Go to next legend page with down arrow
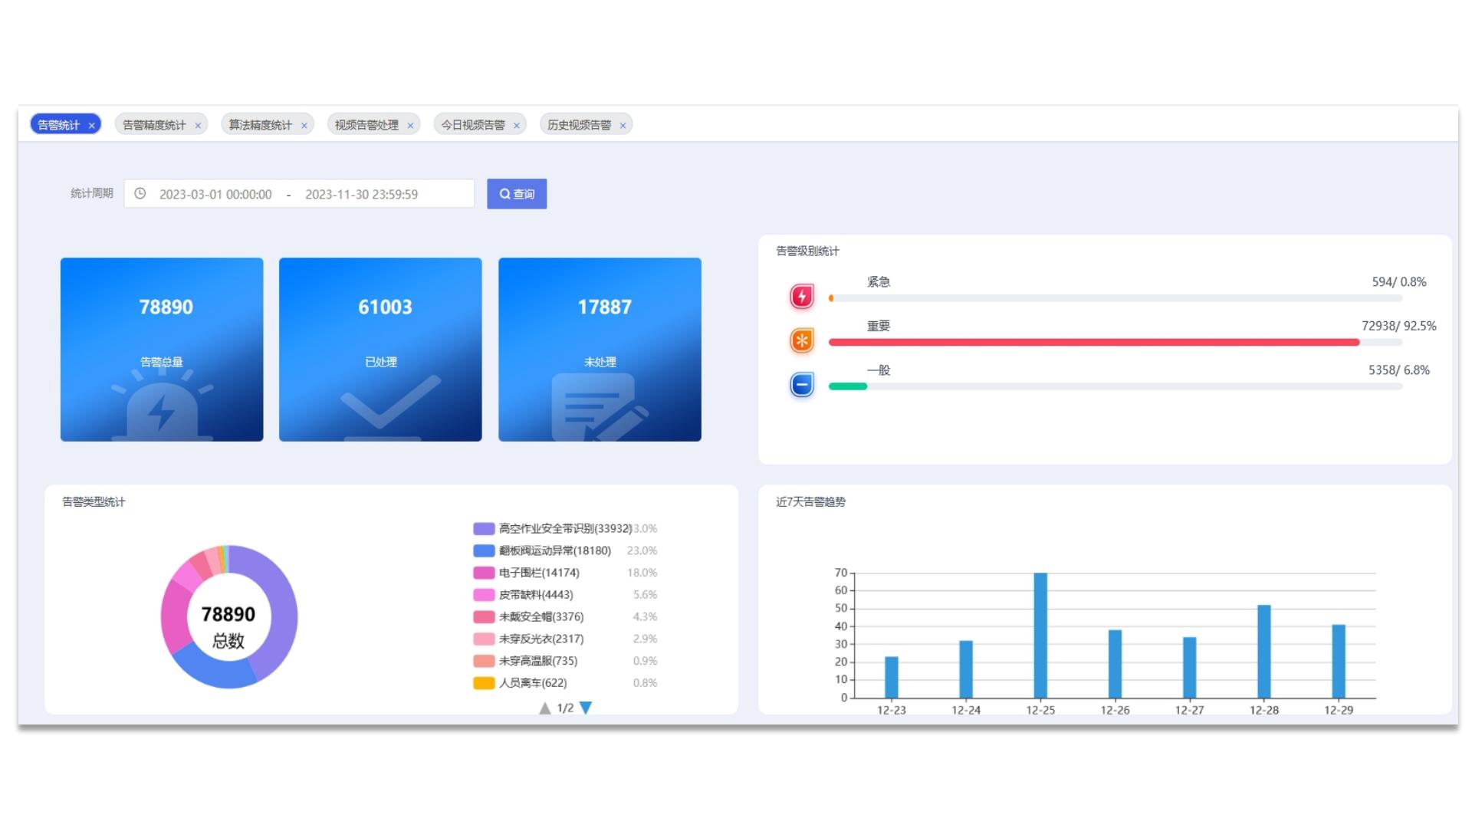 586,708
